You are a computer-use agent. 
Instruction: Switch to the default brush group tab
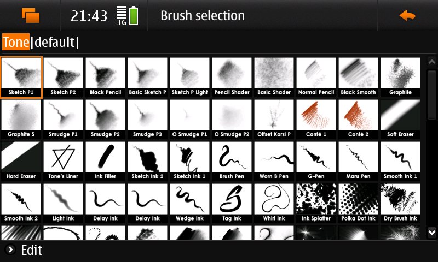tap(55, 42)
